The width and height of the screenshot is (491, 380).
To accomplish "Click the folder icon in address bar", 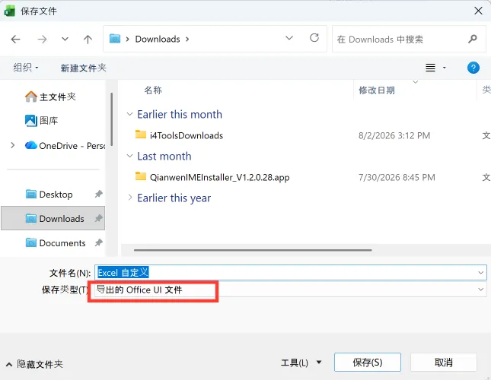I will coord(115,39).
